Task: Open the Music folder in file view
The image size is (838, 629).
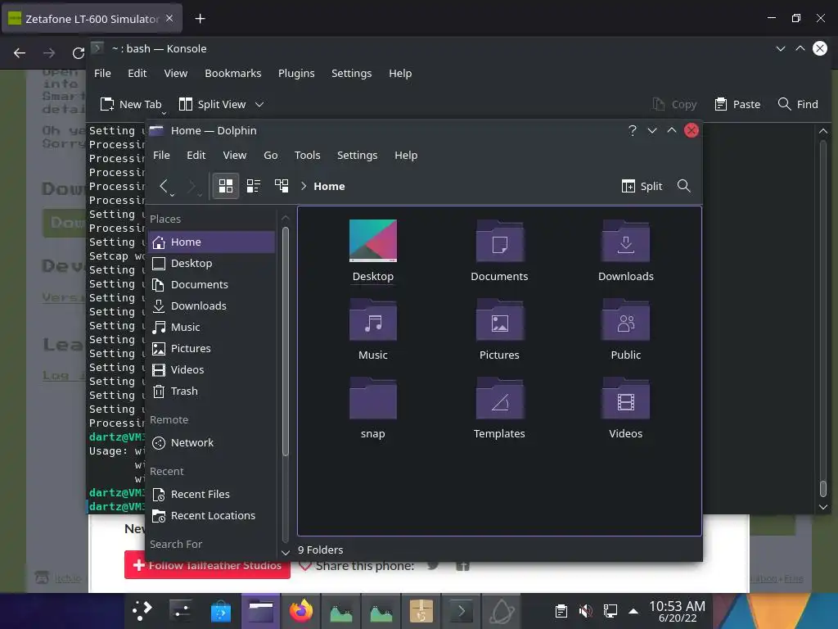Action: click(373, 329)
